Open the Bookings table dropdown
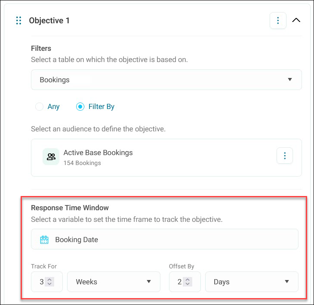The image size is (314, 305). pos(166,80)
